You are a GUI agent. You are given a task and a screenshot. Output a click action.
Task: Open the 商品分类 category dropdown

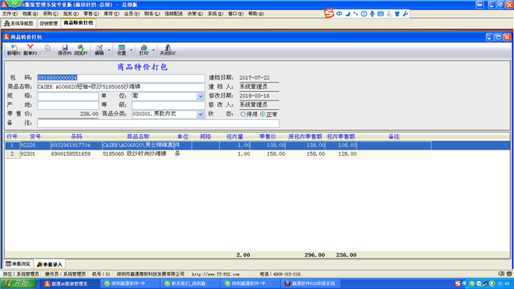click(x=200, y=115)
